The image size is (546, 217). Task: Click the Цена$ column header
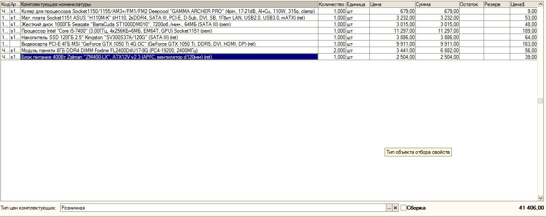523,4
